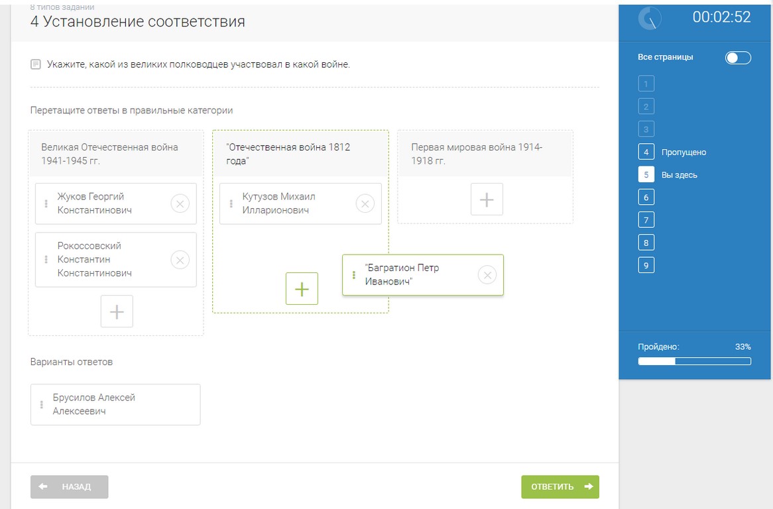Select the Брусилов Алексей Алексеевич answer card
The width and height of the screenshot is (773, 509).
tap(115, 404)
